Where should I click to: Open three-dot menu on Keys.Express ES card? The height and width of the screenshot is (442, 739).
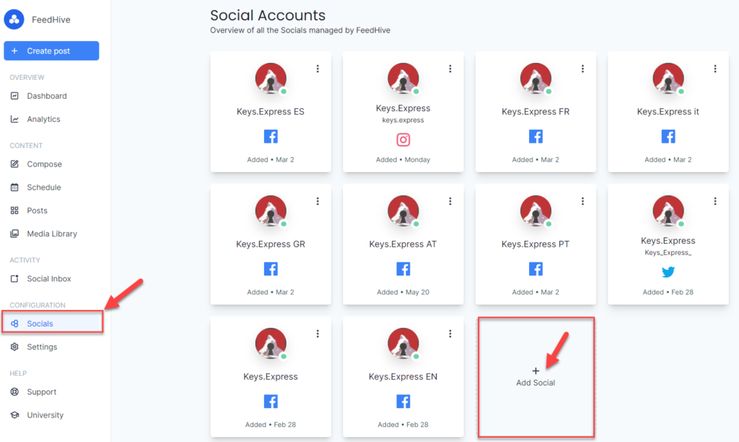coord(318,68)
